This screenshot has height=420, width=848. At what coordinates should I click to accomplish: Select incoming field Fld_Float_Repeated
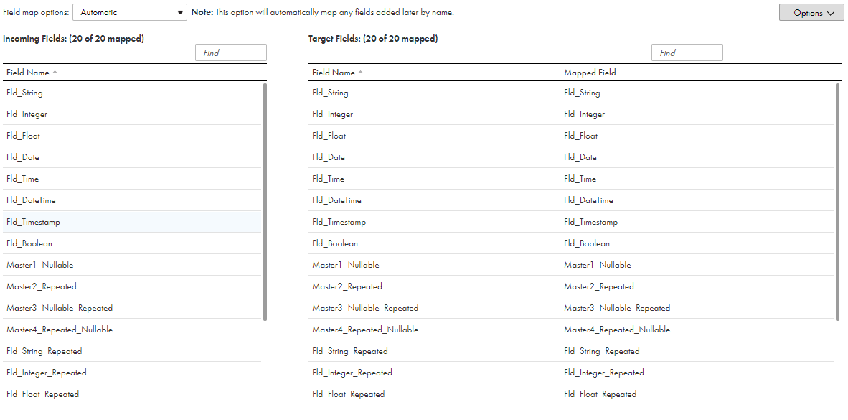coord(43,394)
